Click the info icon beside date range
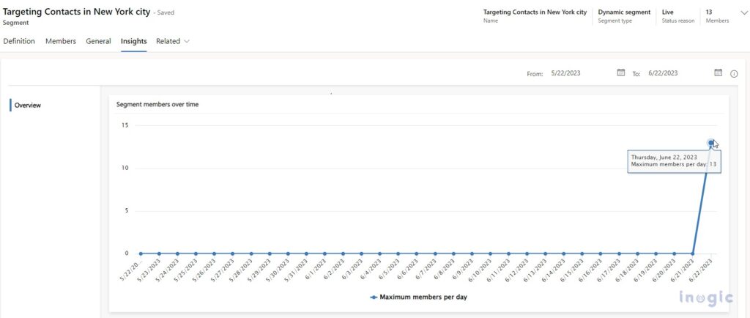Image resolution: width=750 pixels, height=318 pixels. point(734,73)
